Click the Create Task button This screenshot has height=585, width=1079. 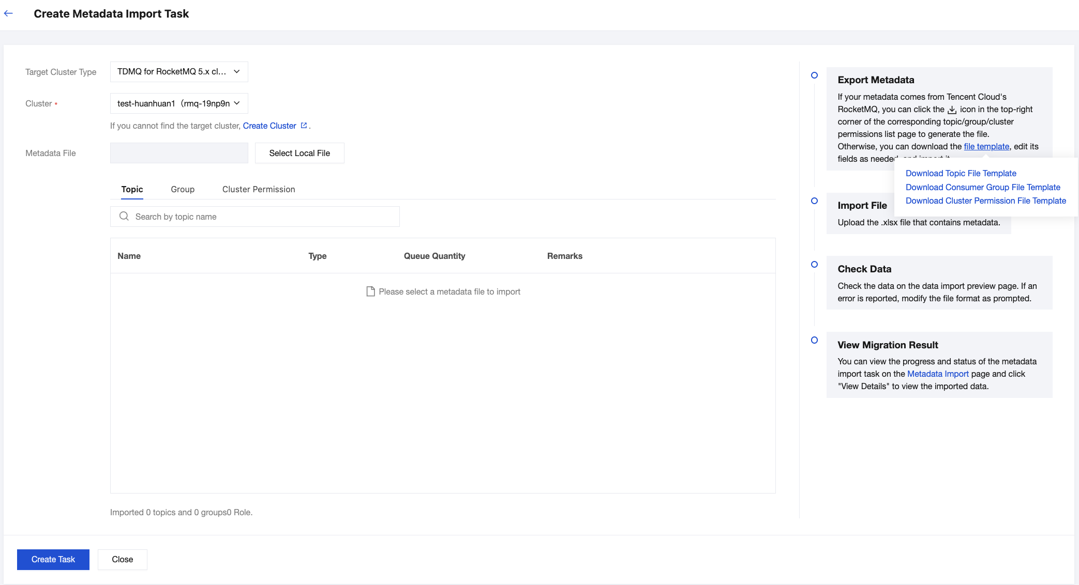[53, 559]
